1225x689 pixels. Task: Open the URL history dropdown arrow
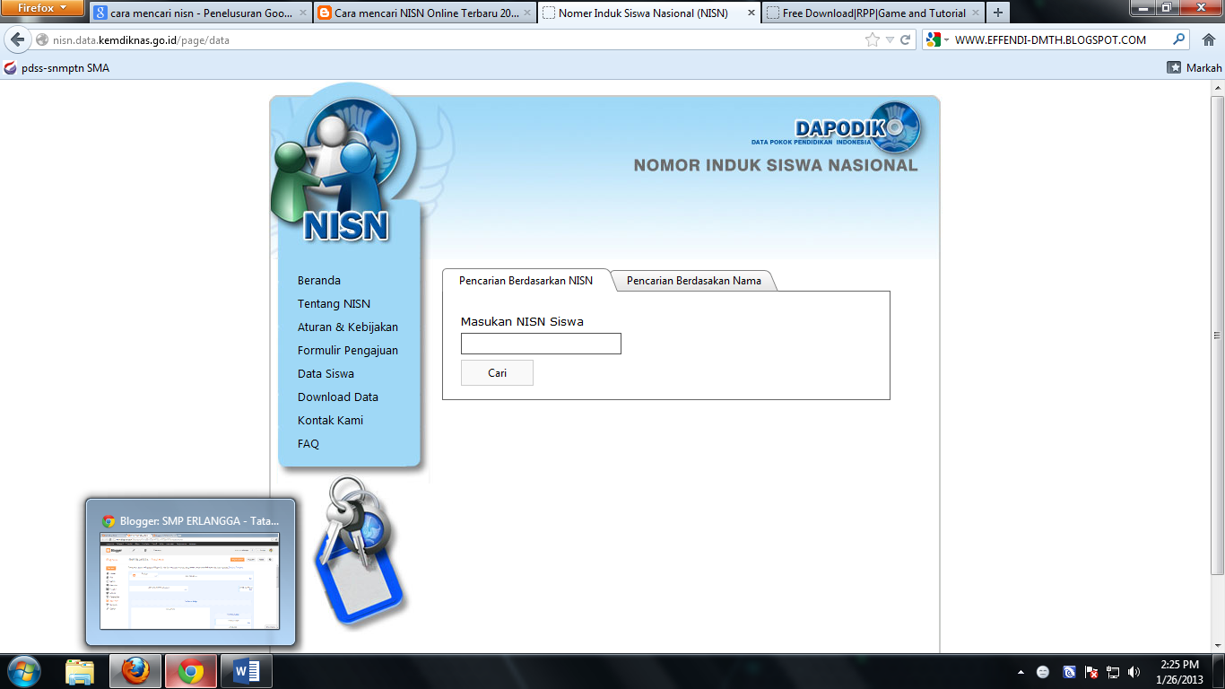click(890, 39)
